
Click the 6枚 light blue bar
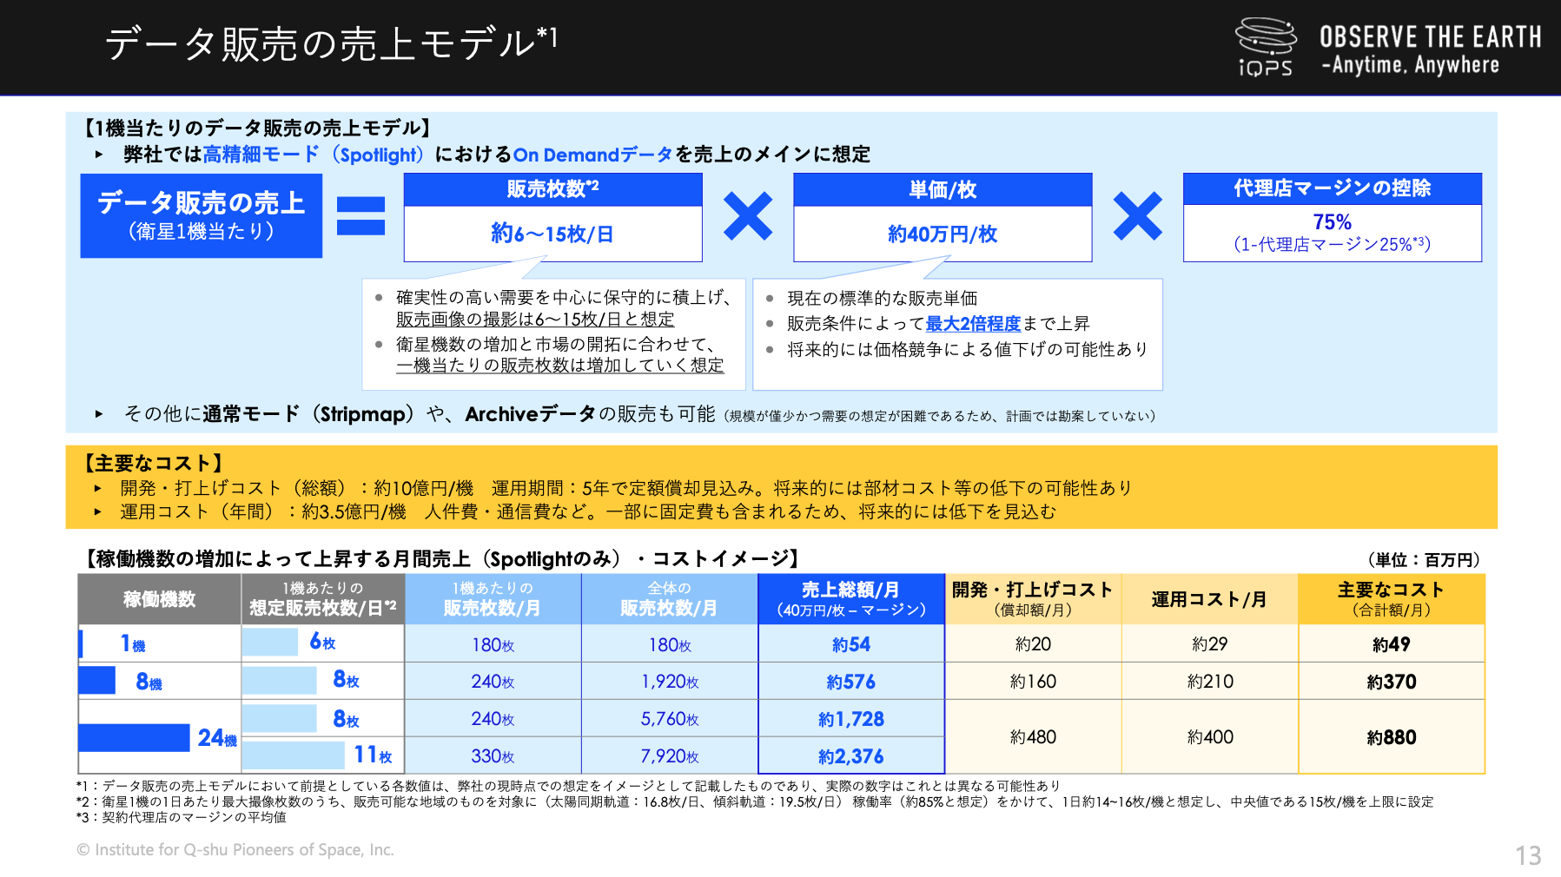pos(270,642)
